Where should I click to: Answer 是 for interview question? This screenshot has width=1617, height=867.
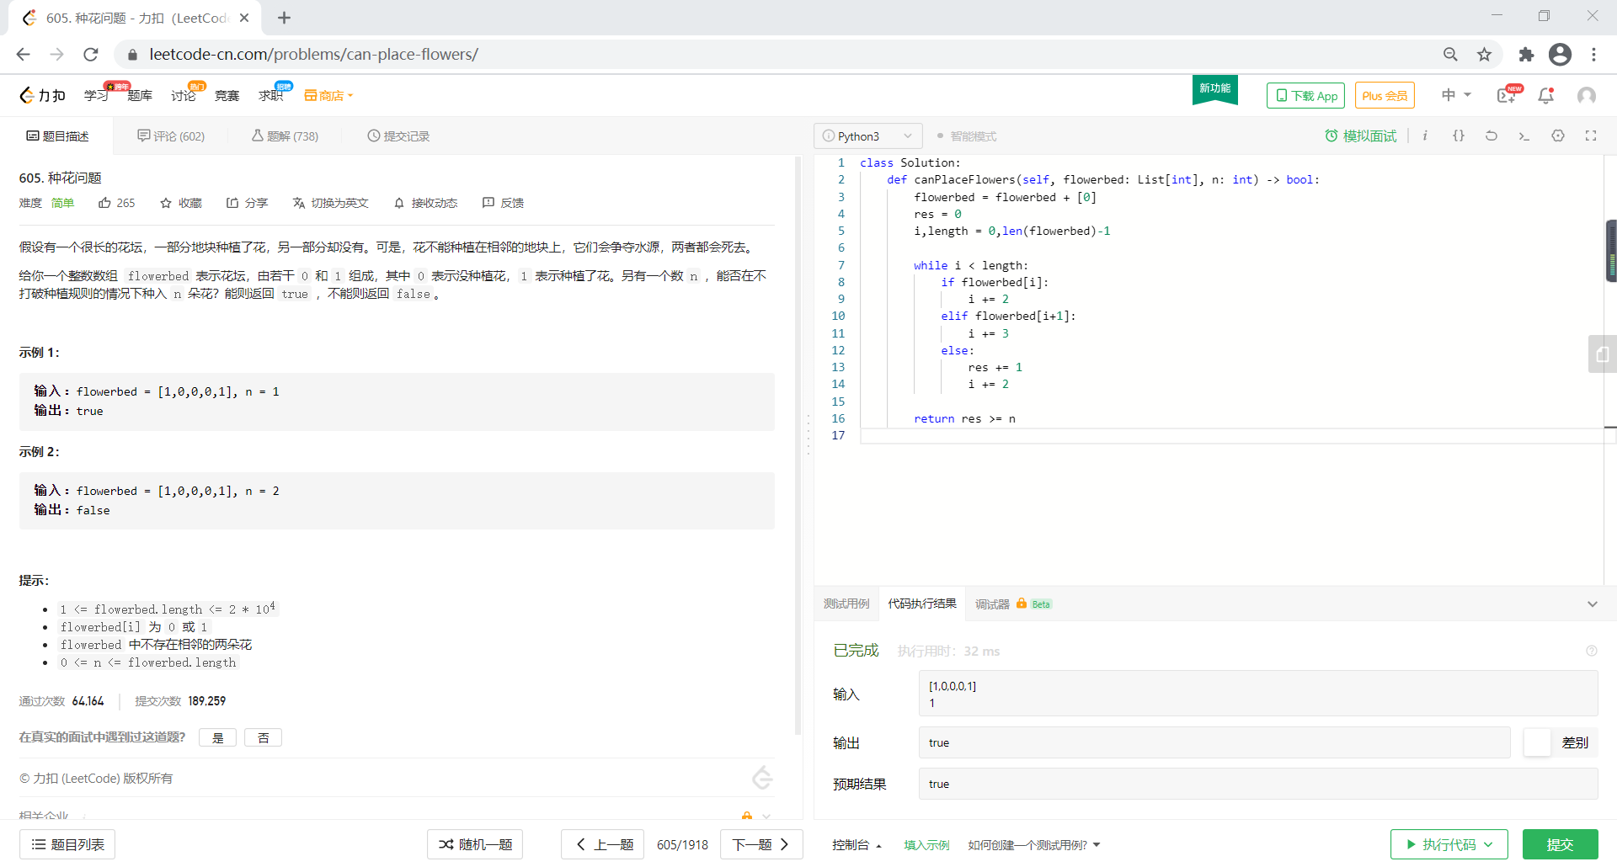coord(217,737)
